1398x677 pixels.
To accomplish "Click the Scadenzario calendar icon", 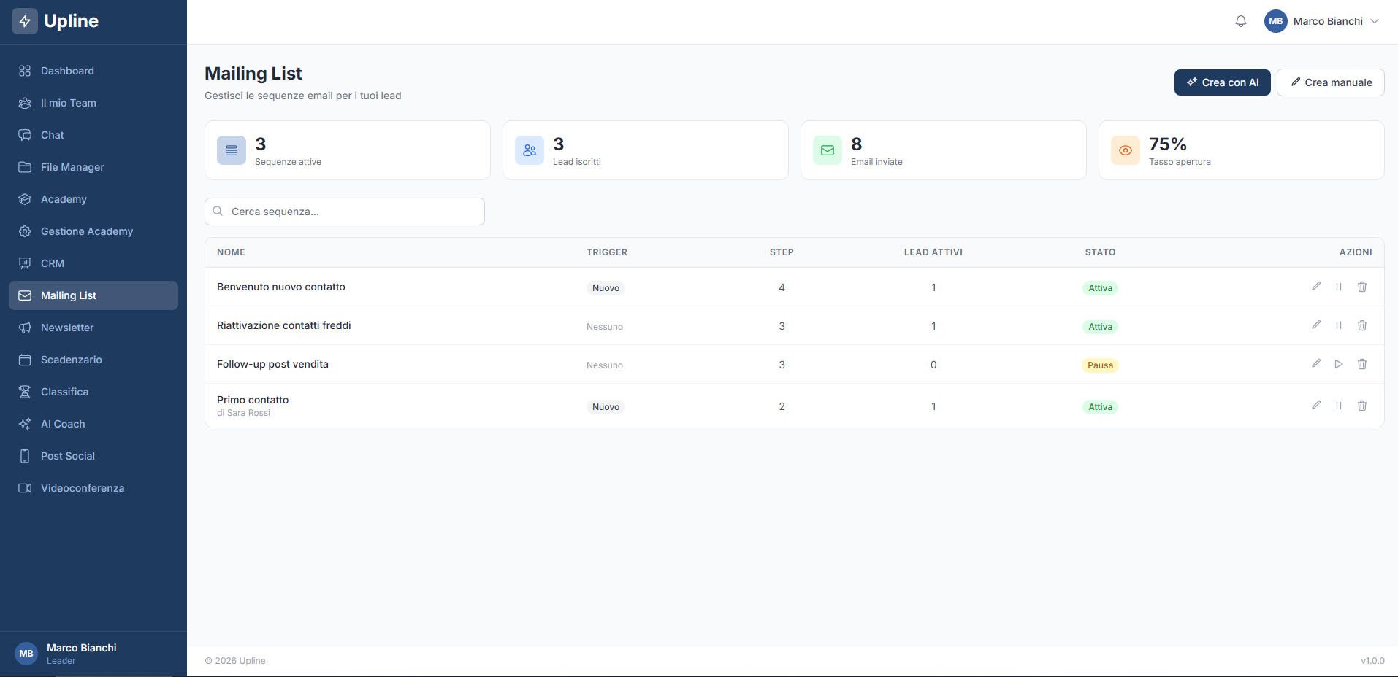I will coord(25,360).
